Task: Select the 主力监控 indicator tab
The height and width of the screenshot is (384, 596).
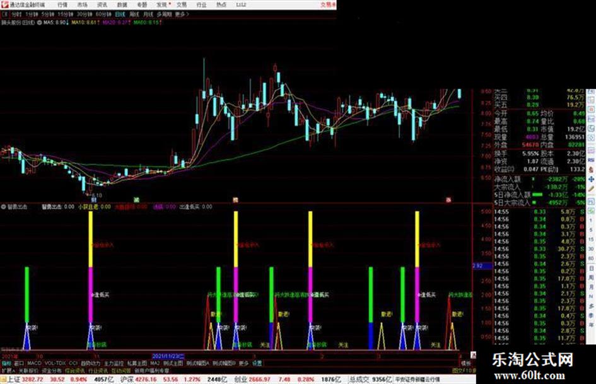Action: click(114, 363)
